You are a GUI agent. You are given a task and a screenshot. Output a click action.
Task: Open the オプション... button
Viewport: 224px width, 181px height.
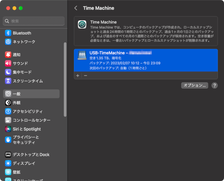[194, 85]
